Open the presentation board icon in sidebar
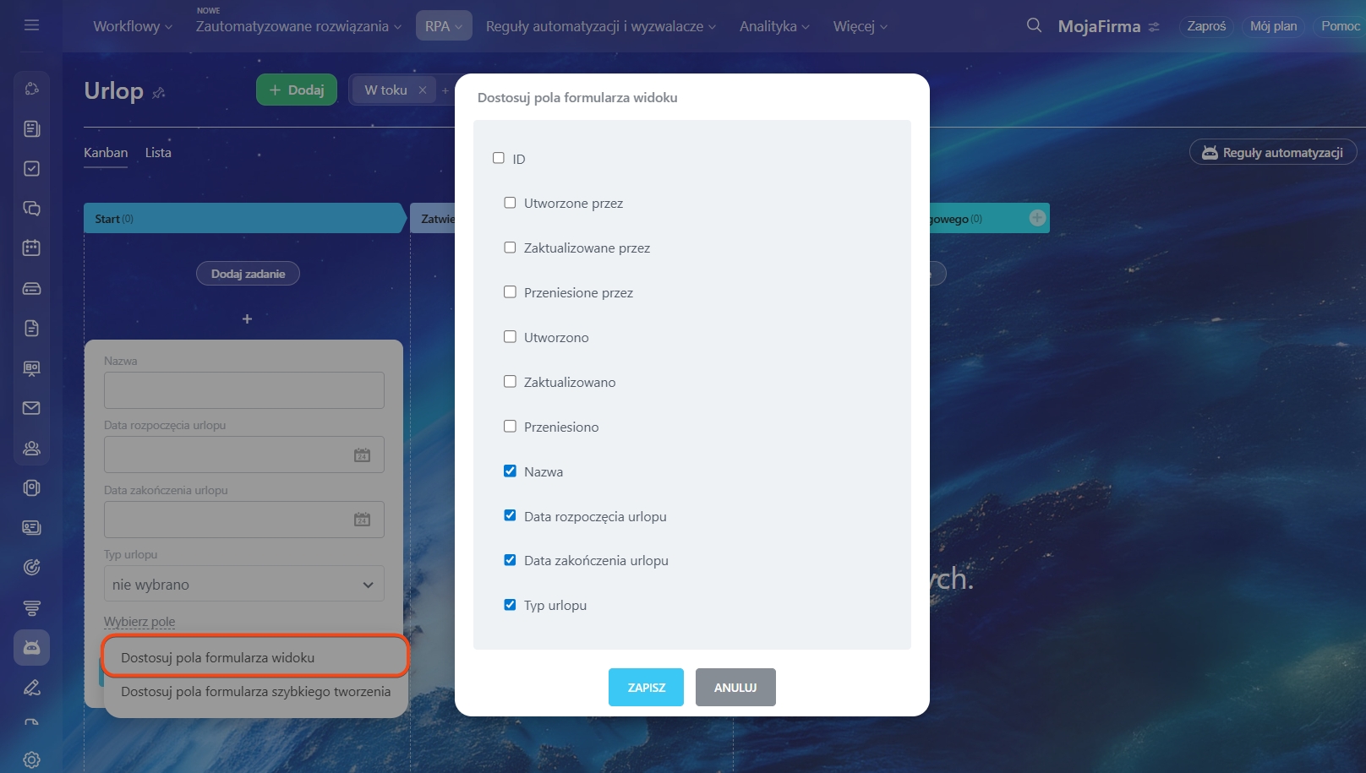 31,367
